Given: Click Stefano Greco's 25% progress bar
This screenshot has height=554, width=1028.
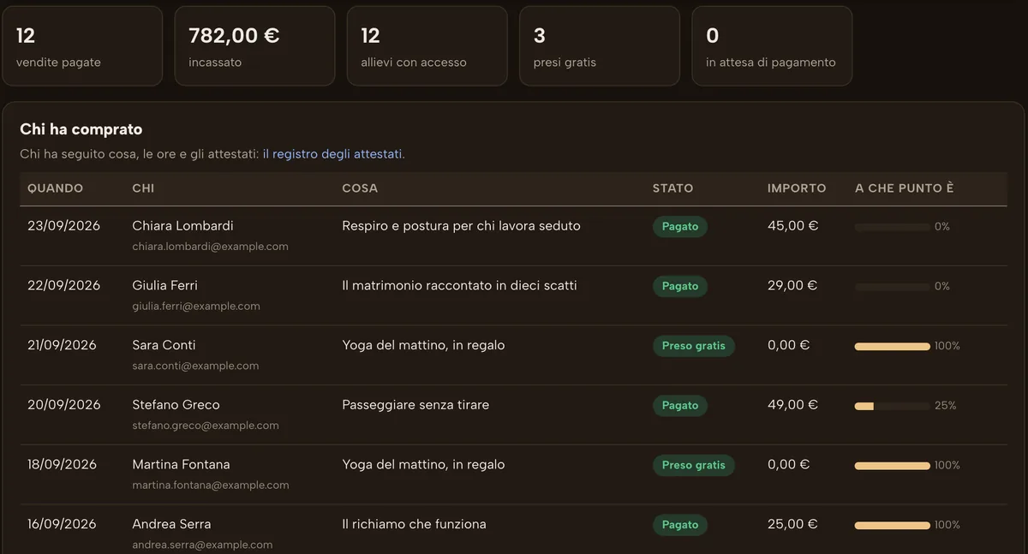Looking at the screenshot, I should (892, 406).
